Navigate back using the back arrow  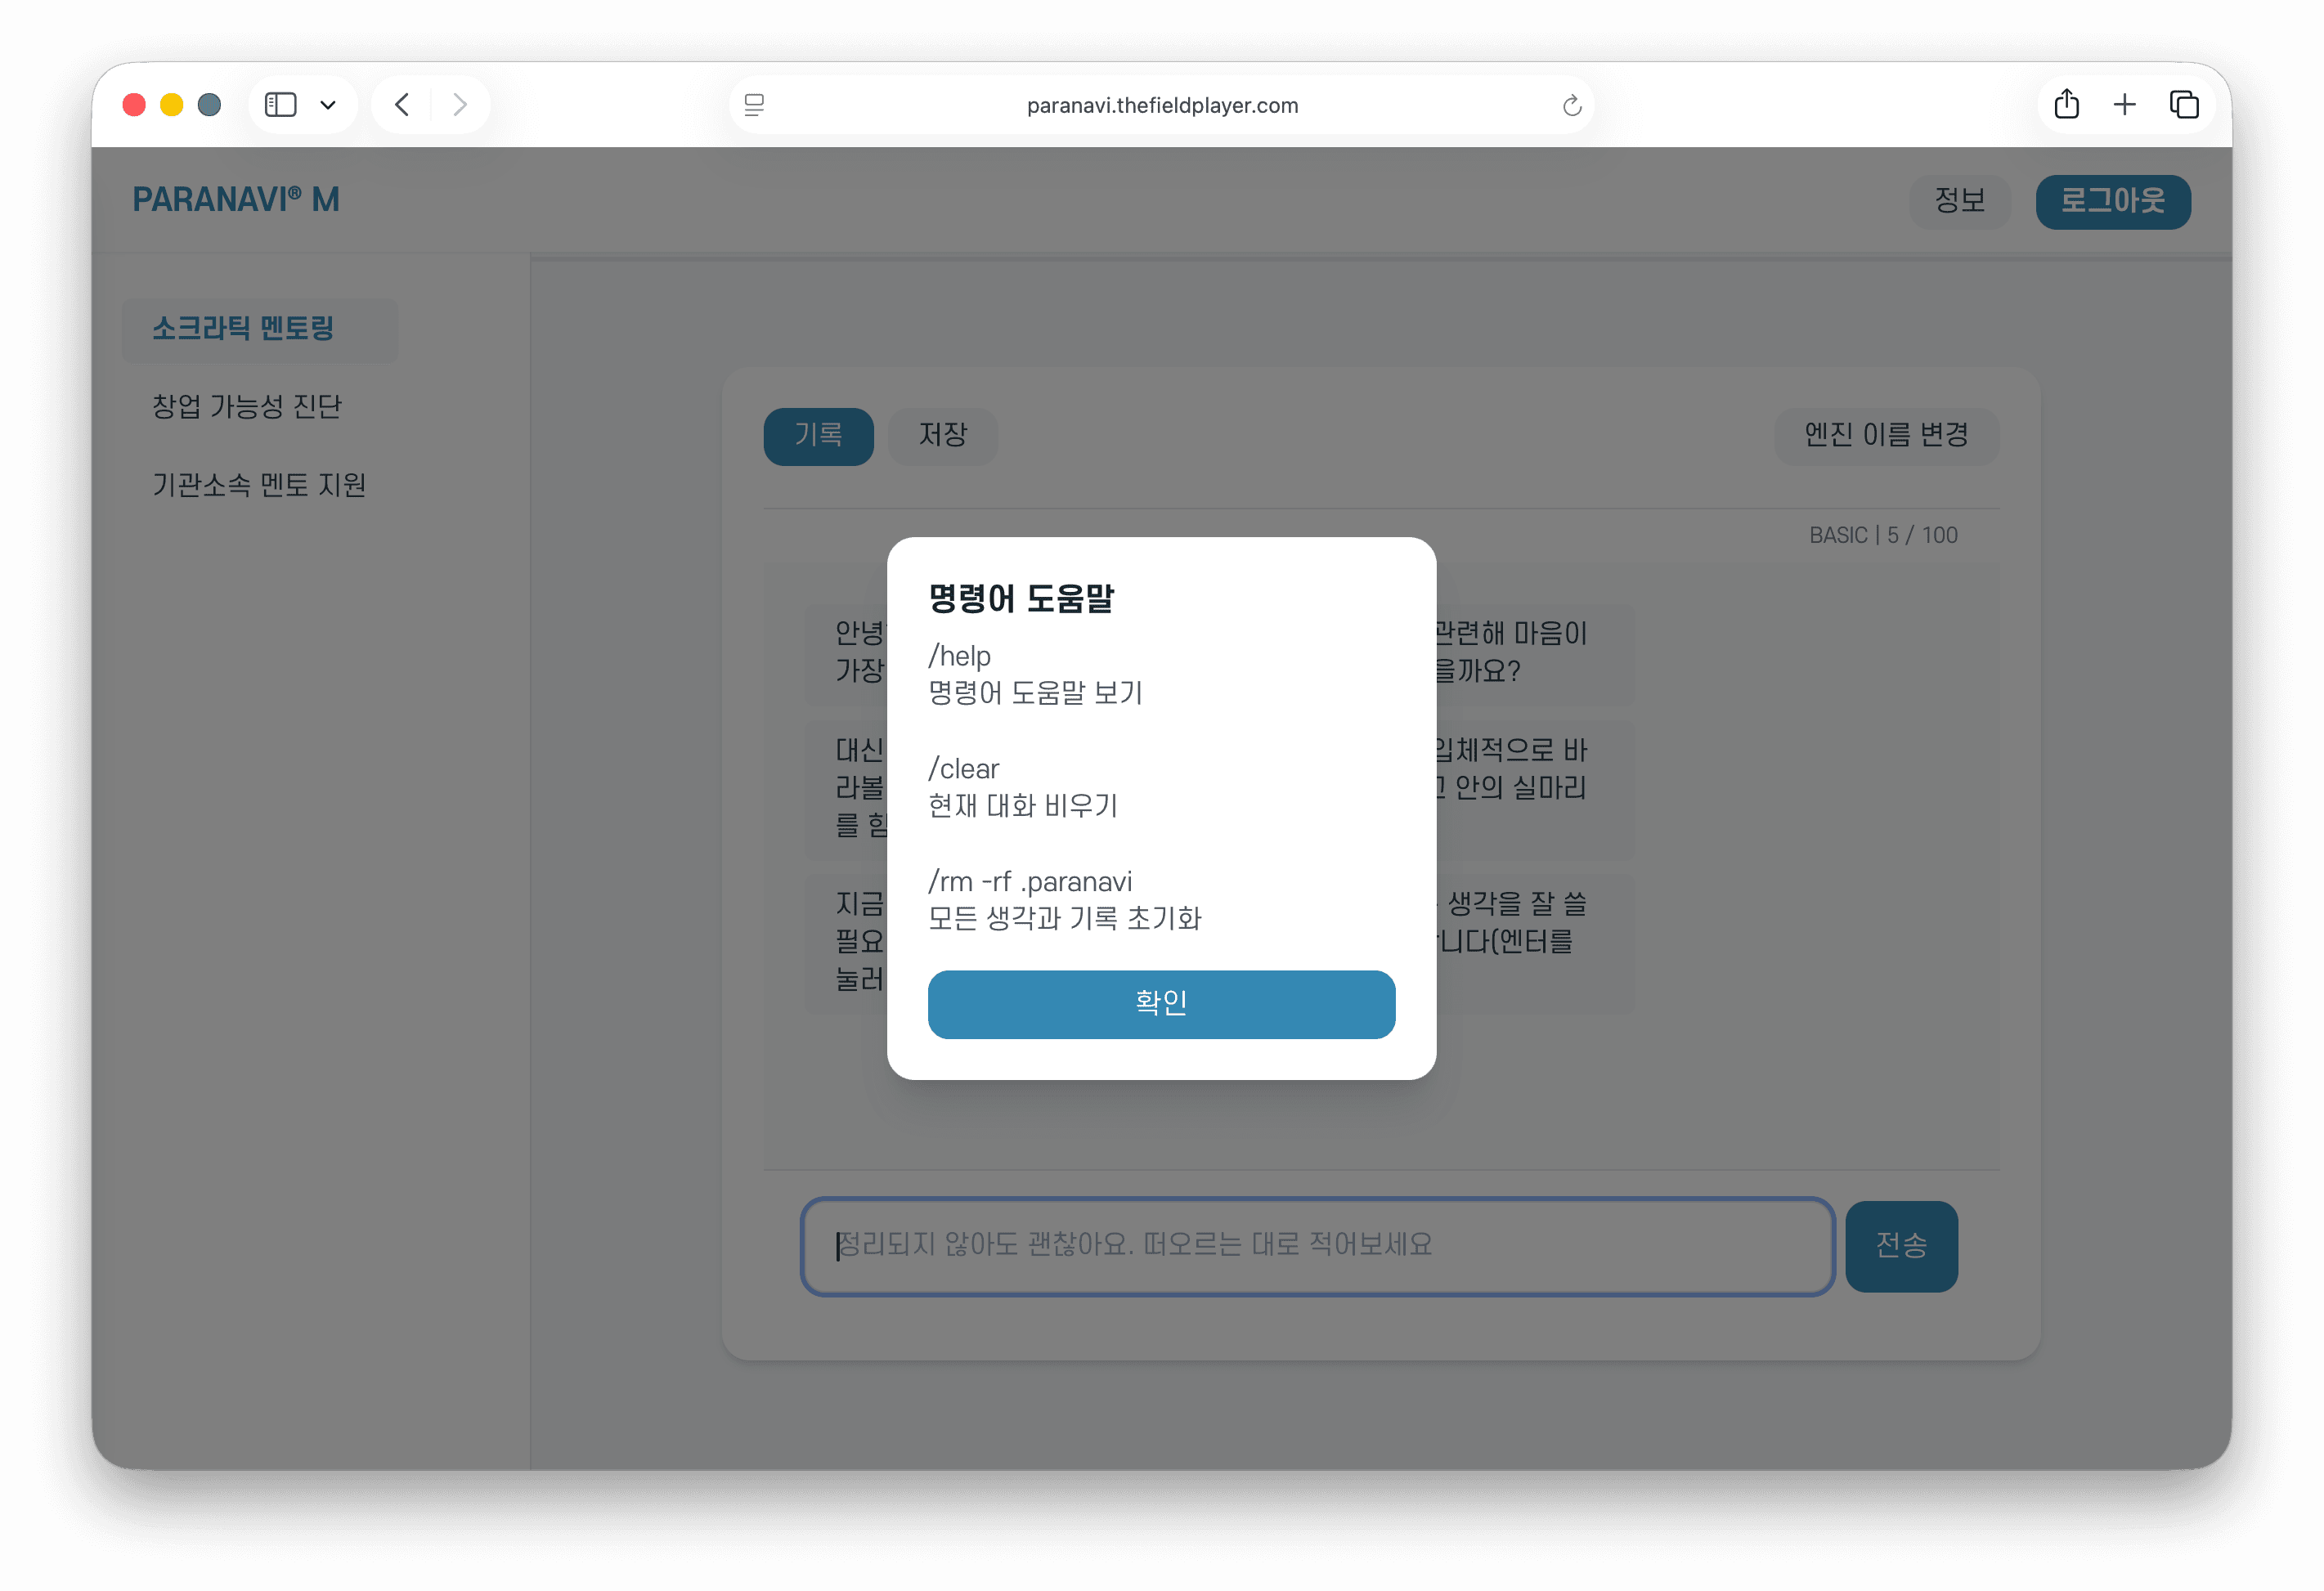(x=402, y=104)
